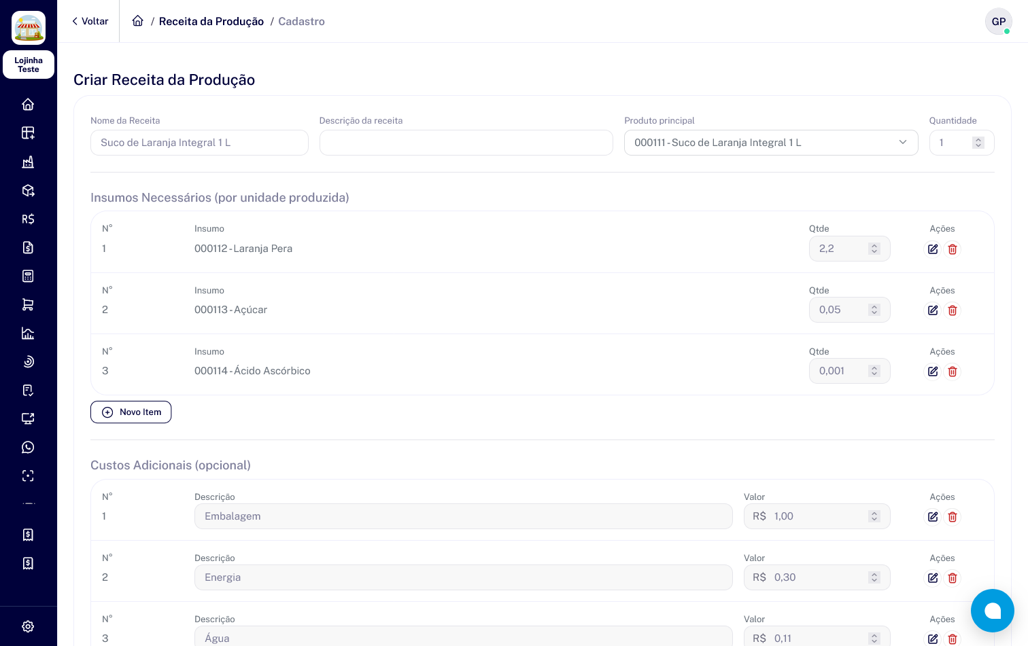
Task: Delete the Embalagem additional cost
Action: pos(953,517)
